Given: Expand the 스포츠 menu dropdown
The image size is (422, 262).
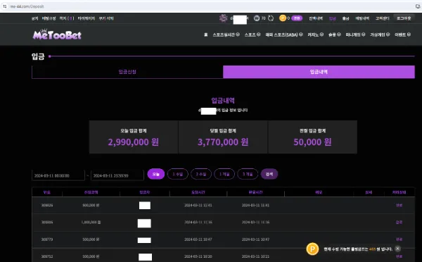Looking at the screenshot, I should tap(252, 35).
